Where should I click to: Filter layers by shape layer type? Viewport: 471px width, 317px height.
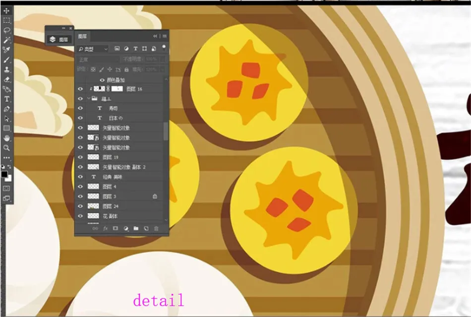pyautogui.click(x=144, y=49)
